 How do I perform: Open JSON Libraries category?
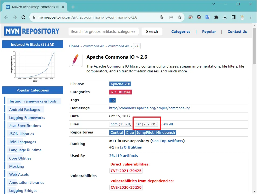(x=22, y=134)
